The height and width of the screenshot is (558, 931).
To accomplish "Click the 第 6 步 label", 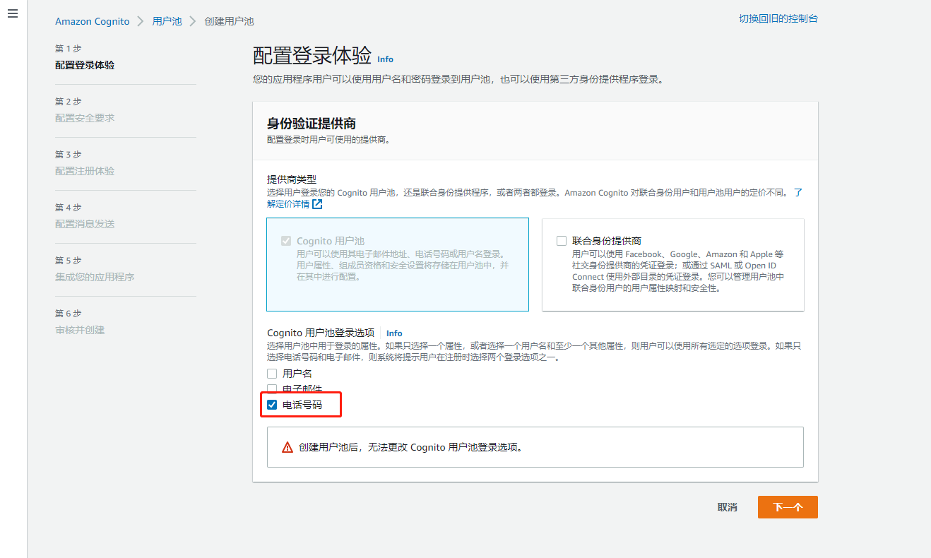I will pyautogui.click(x=69, y=314).
